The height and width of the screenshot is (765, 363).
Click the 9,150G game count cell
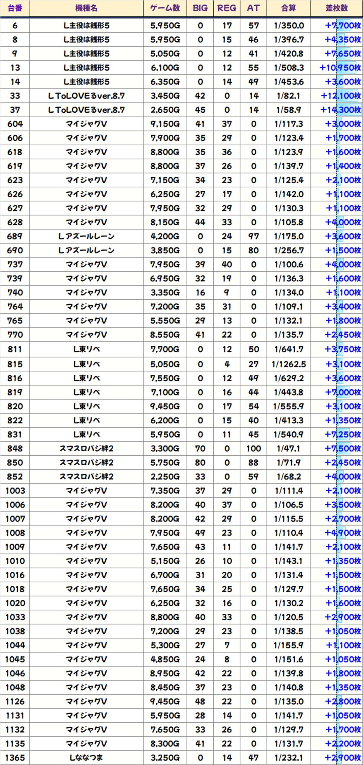(x=165, y=124)
